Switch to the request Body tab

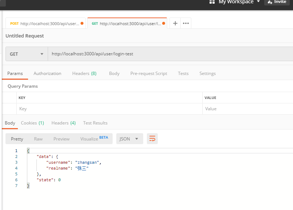pyautogui.click(x=114, y=74)
